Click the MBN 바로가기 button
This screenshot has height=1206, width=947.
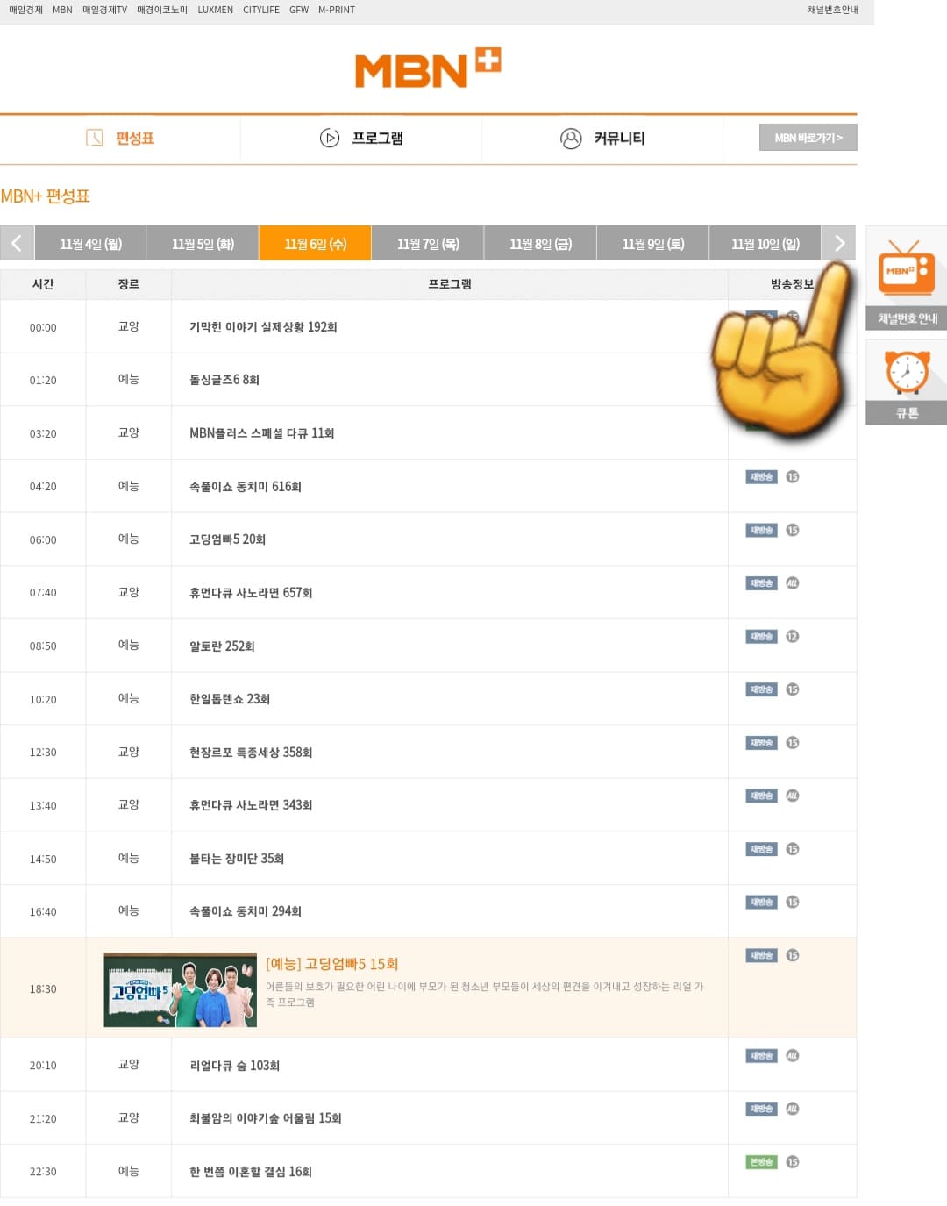[808, 138]
